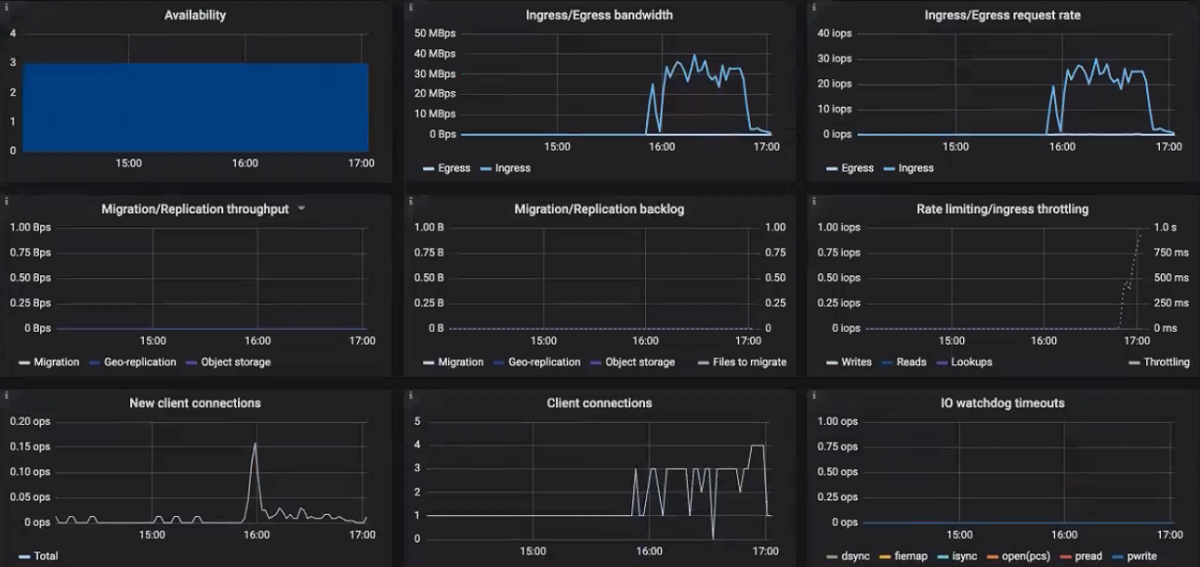Click the blue Availability graph area

pos(195,108)
